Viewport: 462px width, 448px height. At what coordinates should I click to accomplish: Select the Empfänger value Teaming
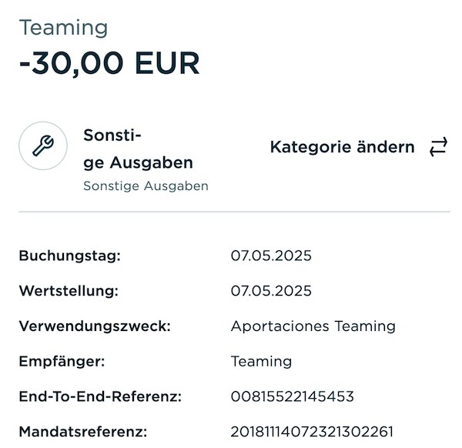pos(261,362)
